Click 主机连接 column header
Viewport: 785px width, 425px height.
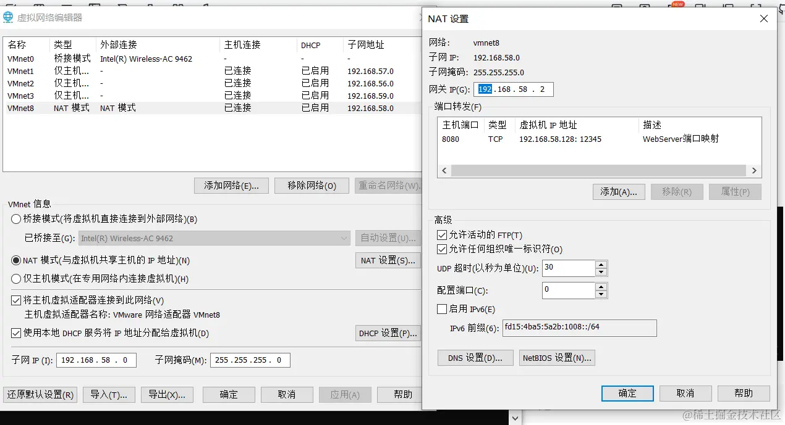click(x=258, y=45)
